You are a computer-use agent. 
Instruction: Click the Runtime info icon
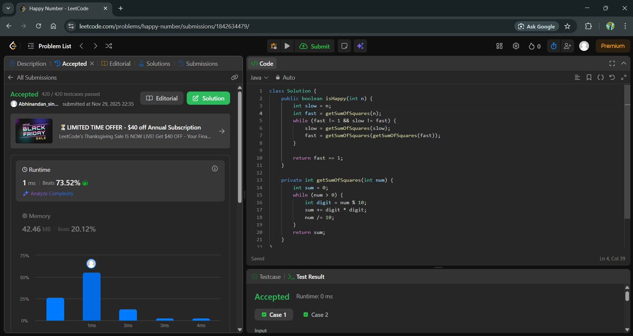(x=215, y=169)
